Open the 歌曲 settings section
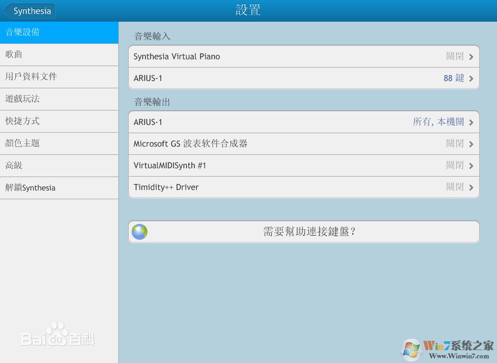This screenshot has width=497, height=363. (x=59, y=55)
